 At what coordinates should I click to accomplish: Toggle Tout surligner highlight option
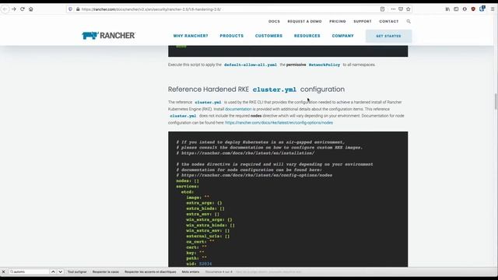pos(77,271)
